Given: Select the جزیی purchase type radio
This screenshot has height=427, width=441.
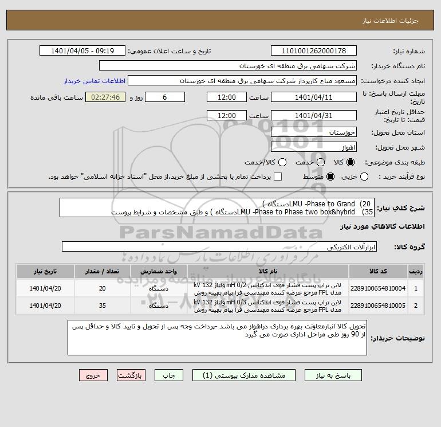Looking at the screenshot, I should (x=364, y=177).
